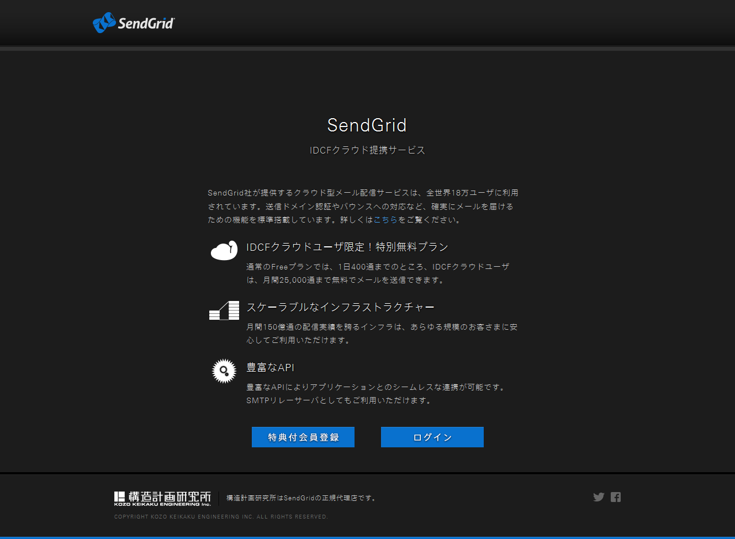Open the Facebook icon in the footer

(x=616, y=497)
